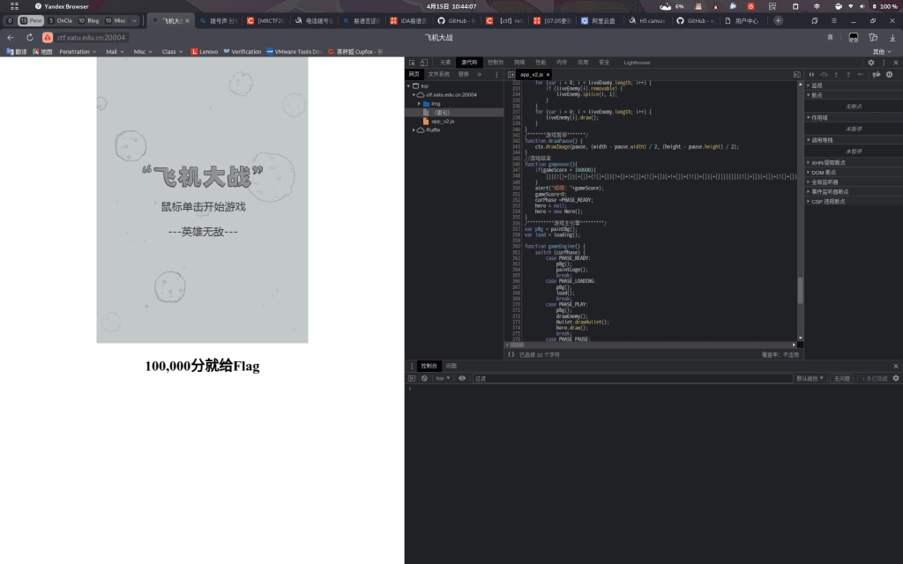The width and height of the screenshot is (903, 564).
Task: Toggle pause on exceptions icon
Action: tap(889, 74)
